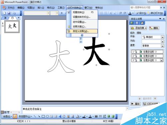Select the Line drawing tool
The image size is (167, 125).
click(35, 116)
